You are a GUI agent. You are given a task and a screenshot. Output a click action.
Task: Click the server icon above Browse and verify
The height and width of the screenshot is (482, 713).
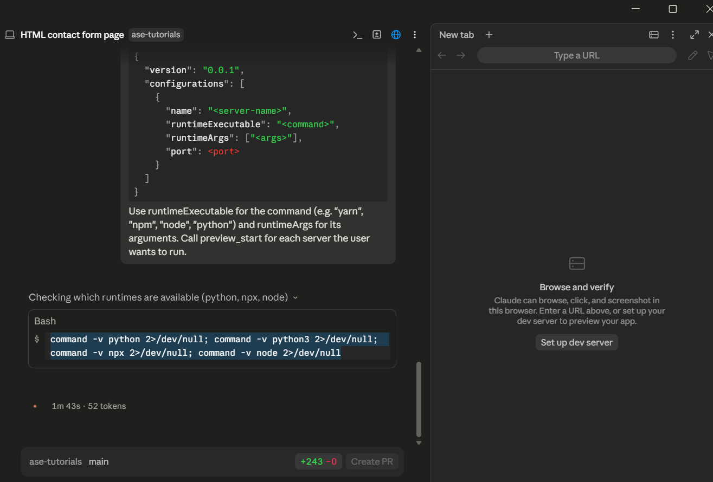[x=577, y=264]
